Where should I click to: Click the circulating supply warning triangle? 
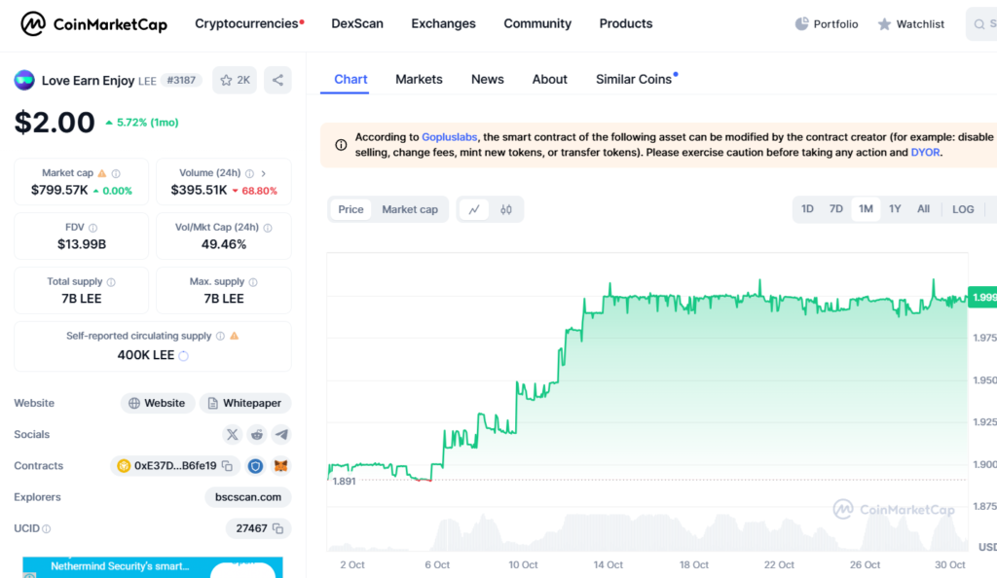pos(234,336)
